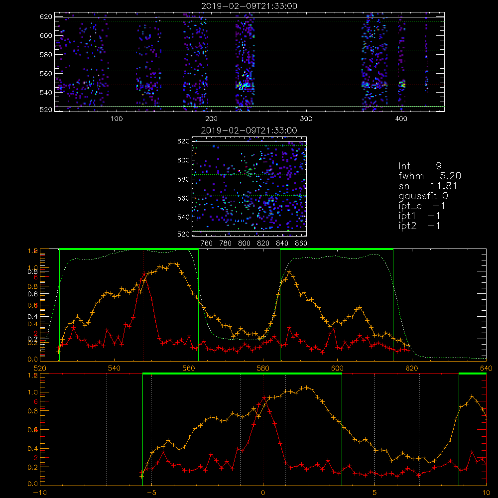This screenshot has width=498, height=498.
Task: Click the top plot title 2019-02-09T21:33:00
Action: (249, 6)
